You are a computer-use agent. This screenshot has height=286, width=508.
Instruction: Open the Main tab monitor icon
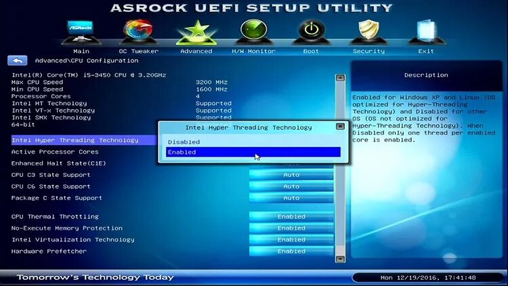coord(81,31)
